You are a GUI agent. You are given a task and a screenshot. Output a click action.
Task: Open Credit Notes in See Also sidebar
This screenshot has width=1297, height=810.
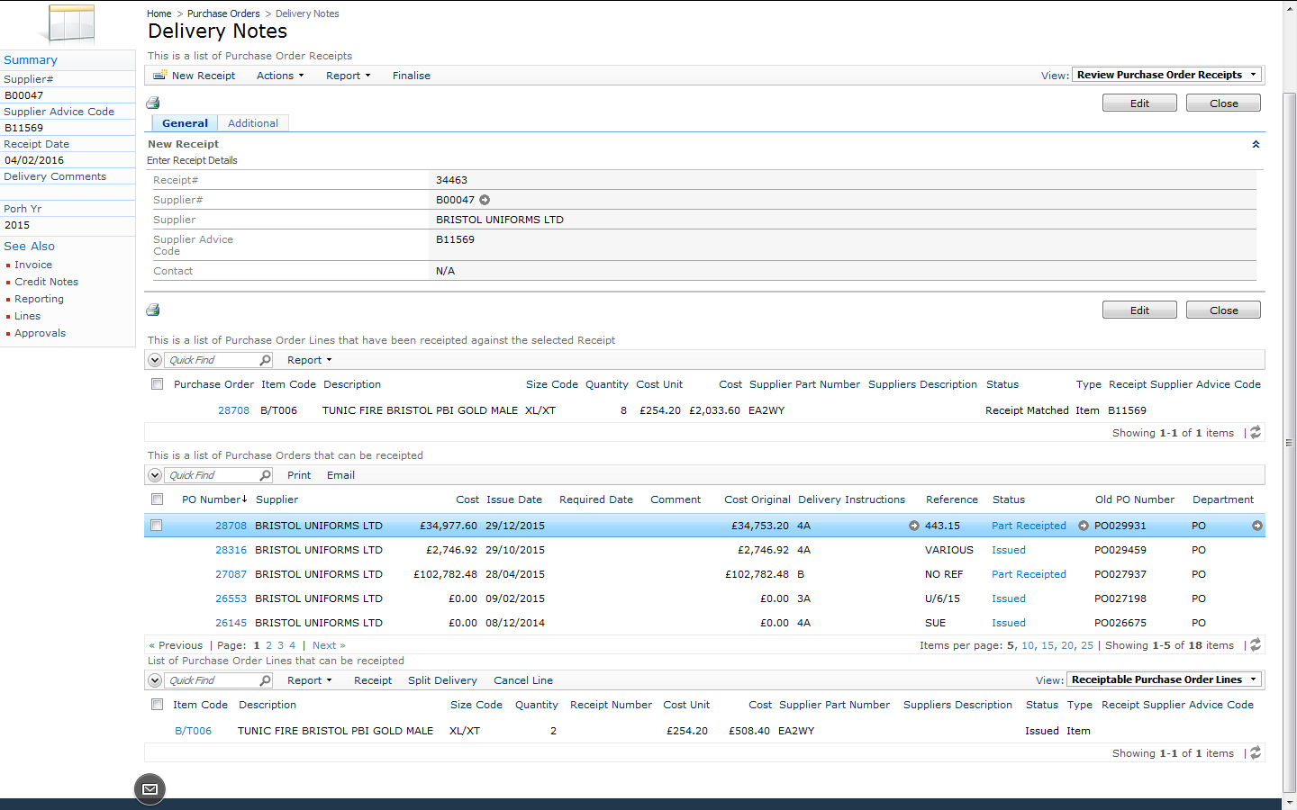(x=46, y=282)
